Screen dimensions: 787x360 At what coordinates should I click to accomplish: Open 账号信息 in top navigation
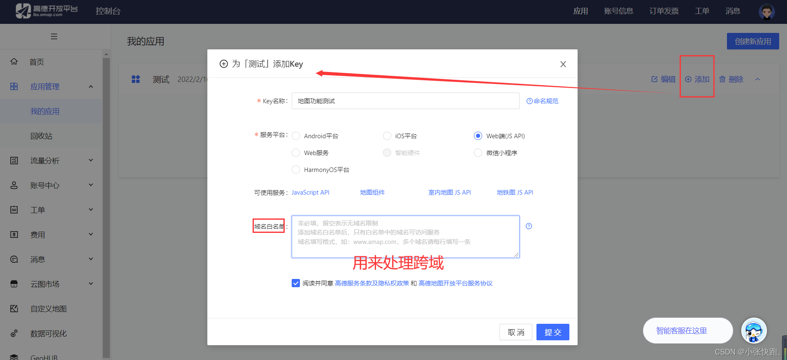pyautogui.click(x=619, y=11)
